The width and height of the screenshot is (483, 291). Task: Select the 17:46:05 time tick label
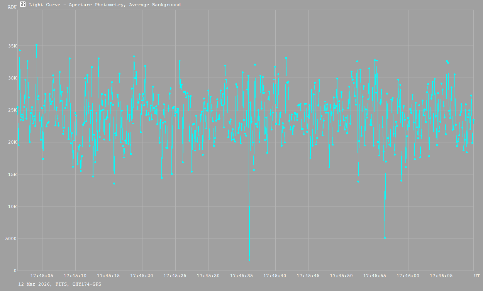coord(441,276)
